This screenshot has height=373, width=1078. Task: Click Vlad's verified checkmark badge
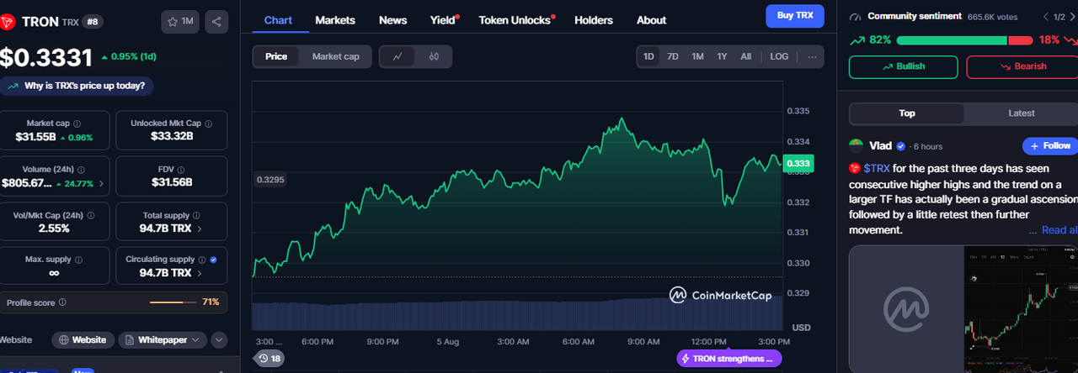900,146
